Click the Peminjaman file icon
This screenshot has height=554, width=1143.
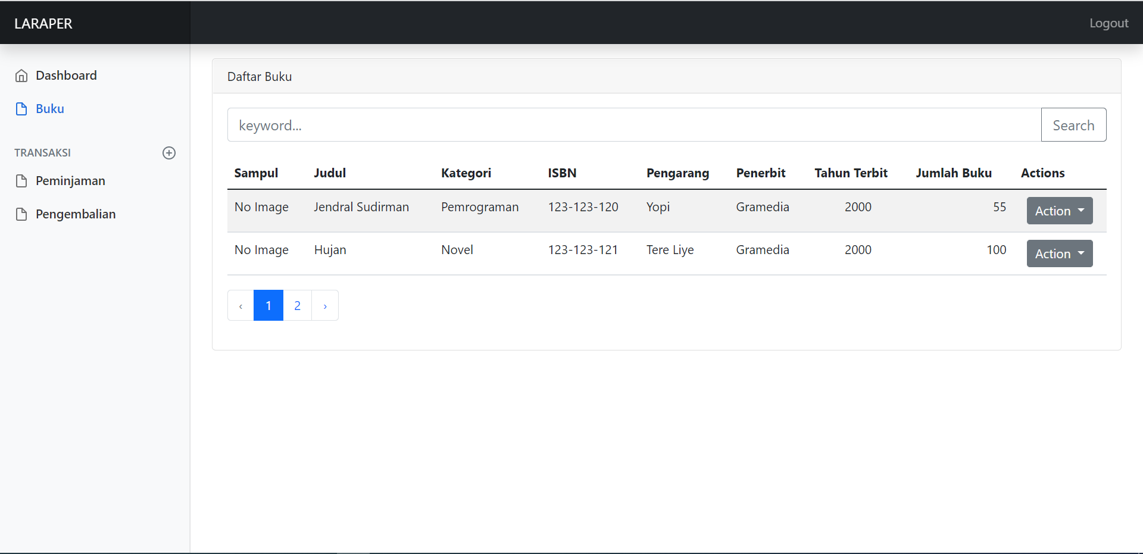click(21, 180)
